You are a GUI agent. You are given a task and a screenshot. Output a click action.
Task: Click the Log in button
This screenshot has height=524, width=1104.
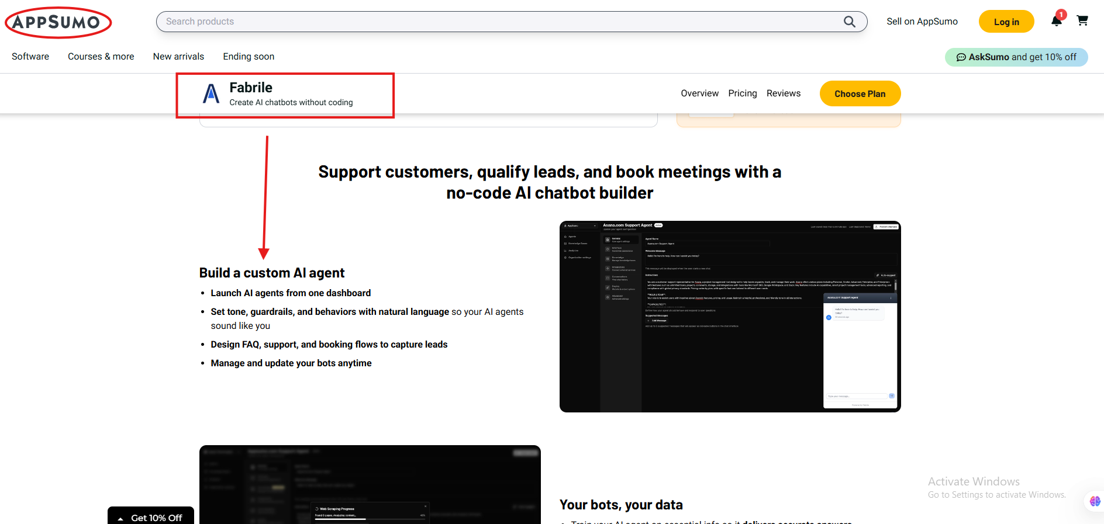click(x=1006, y=22)
